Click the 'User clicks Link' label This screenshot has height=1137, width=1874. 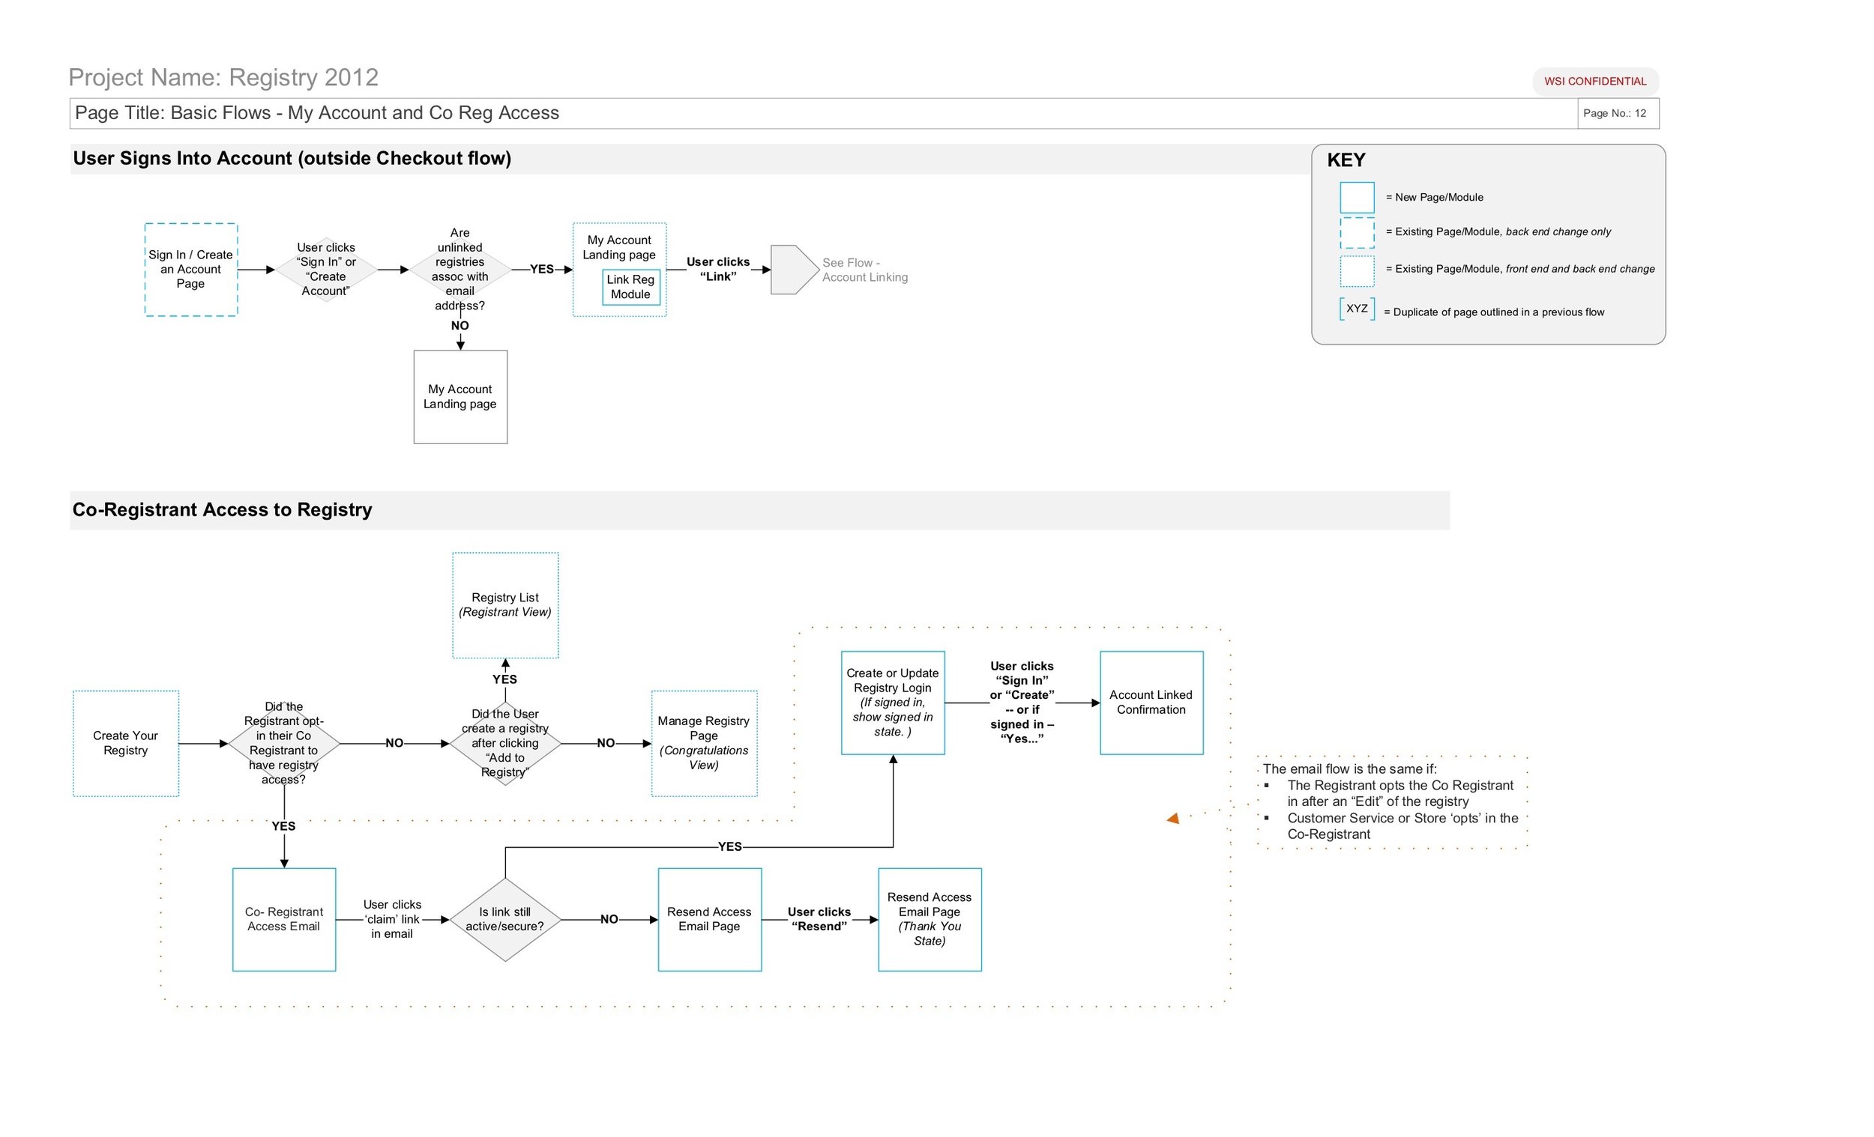tap(718, 269)
